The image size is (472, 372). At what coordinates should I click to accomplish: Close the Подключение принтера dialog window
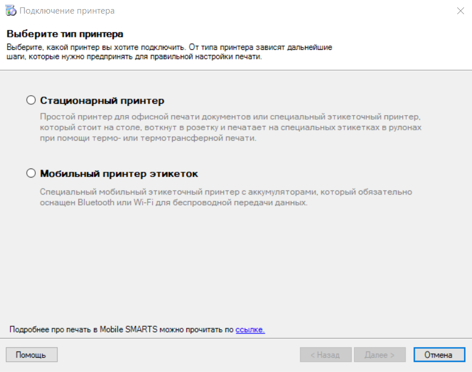click(x=460, y=11)
